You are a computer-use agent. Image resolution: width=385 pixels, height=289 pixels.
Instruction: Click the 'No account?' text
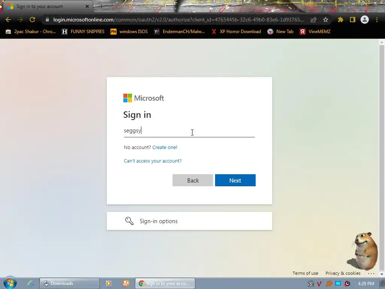(x=137, y=148)
